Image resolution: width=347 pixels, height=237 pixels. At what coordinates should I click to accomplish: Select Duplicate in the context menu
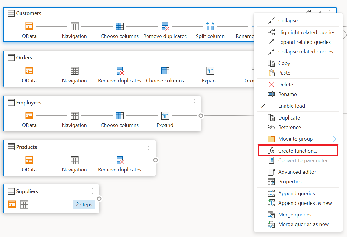(x=298, y=118)
